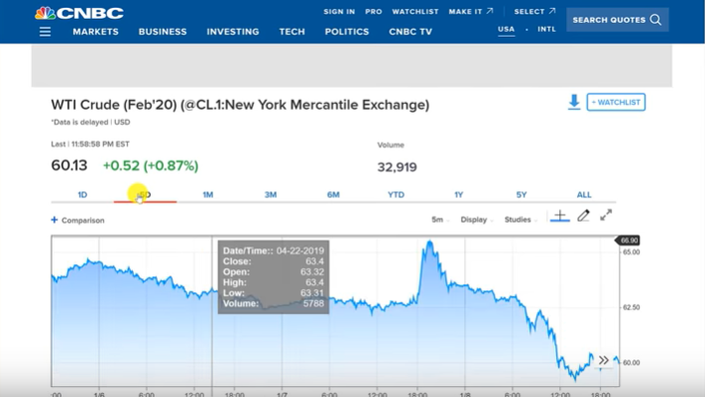Open the Display dropdown

pyautogui.click(x=475, y=220)
